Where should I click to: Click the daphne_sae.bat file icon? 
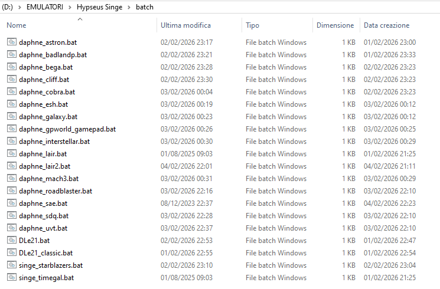12,203
